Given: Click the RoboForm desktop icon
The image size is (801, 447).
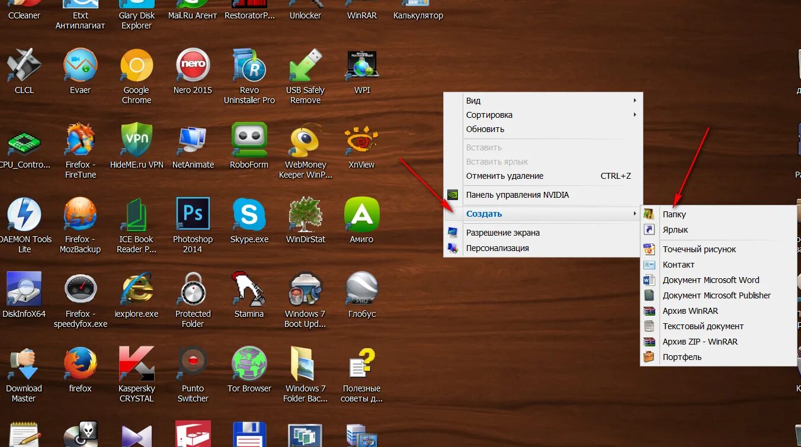Looking at the screenshot, I should (x=249, y=140).
